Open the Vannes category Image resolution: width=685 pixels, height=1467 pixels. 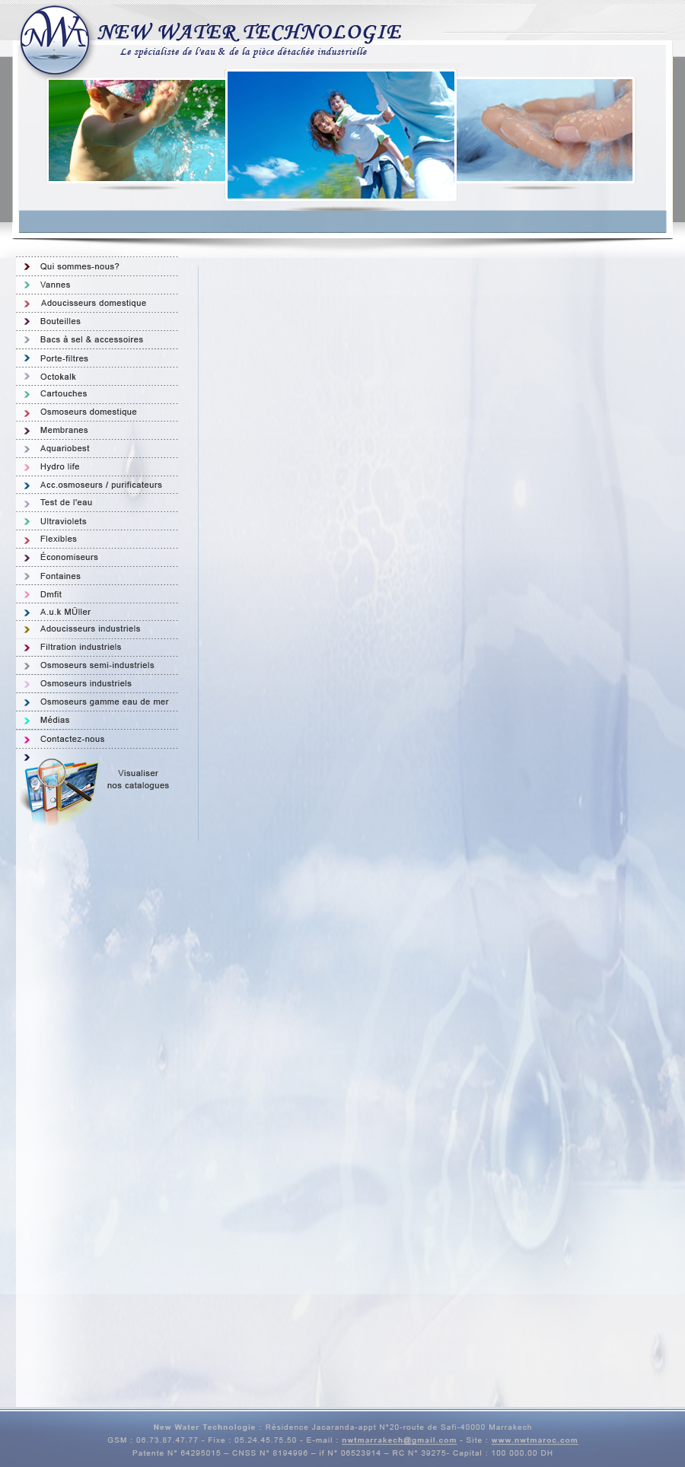pos(56,285)
